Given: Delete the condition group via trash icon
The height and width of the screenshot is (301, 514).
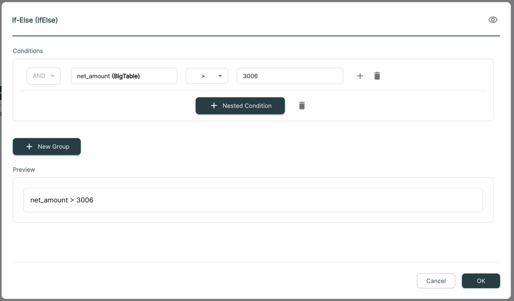Looking at the screenshot, I should (x=302, y=106).
